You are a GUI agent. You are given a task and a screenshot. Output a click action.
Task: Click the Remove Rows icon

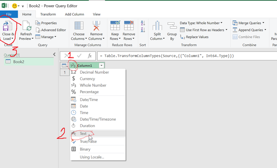pos(129,25)
